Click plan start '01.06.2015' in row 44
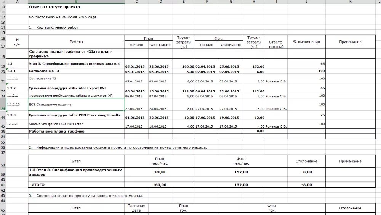 (135, 118)
